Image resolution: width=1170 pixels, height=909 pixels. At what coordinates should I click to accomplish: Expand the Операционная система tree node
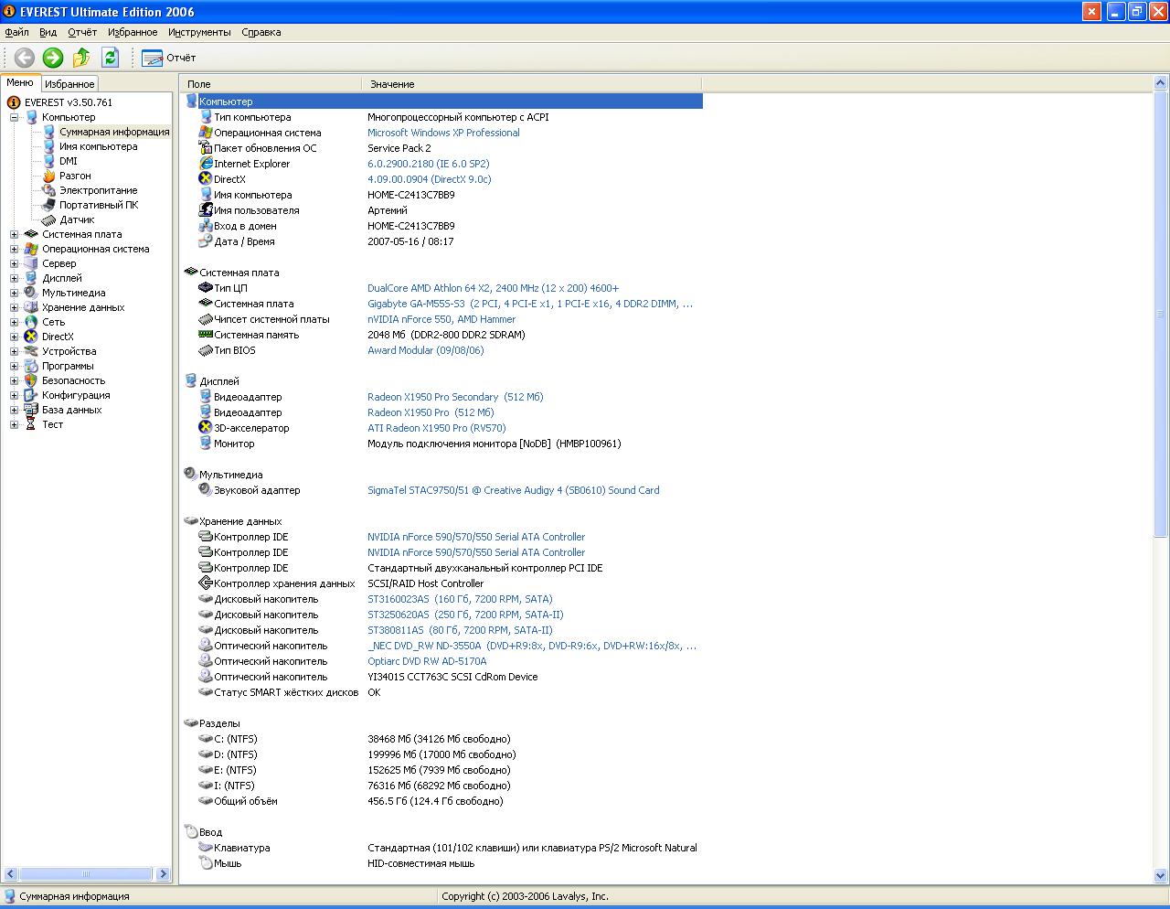pyautogui.click(x=15, y=249)
